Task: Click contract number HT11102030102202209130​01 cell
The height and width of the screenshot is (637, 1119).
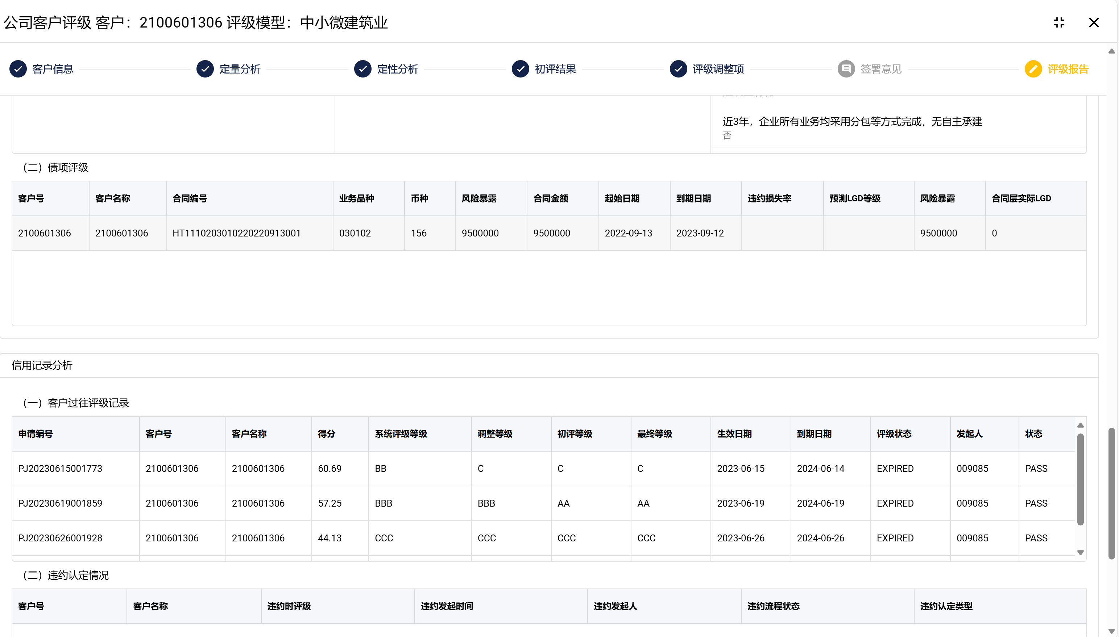Action: click(x=236, y=233)
